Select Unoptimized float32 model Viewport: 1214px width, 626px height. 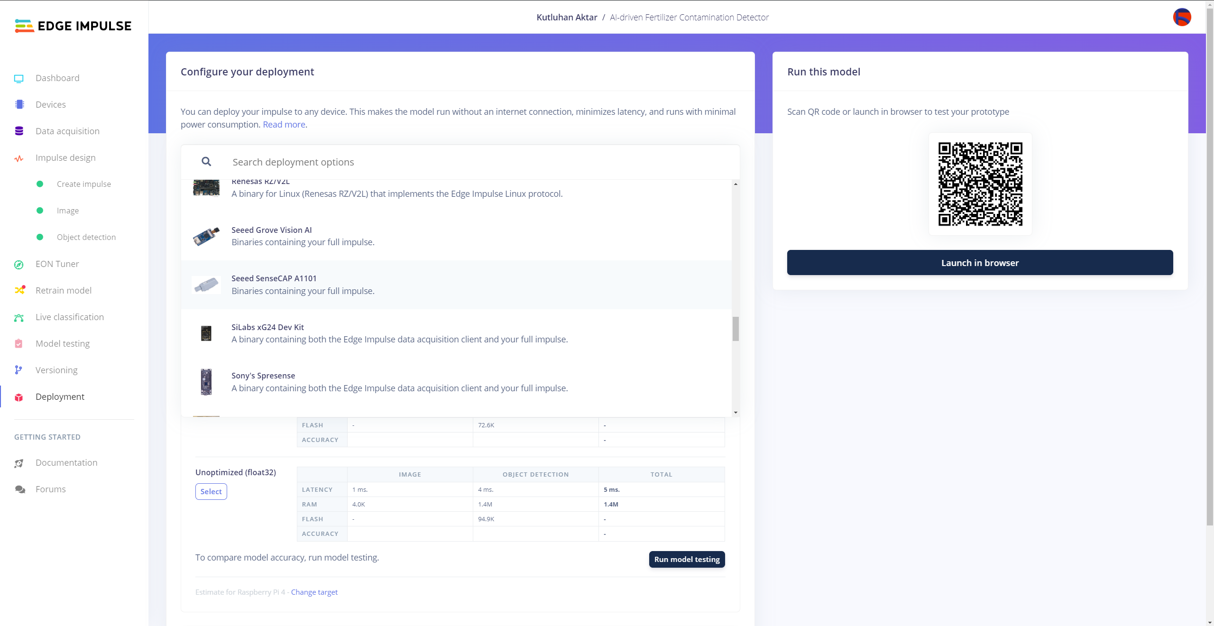pyautogui.click(x=211, y=491)
